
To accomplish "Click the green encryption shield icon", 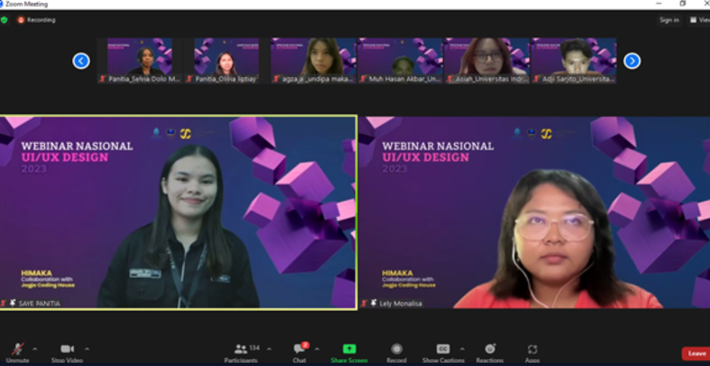I will (x=4, y=20).
